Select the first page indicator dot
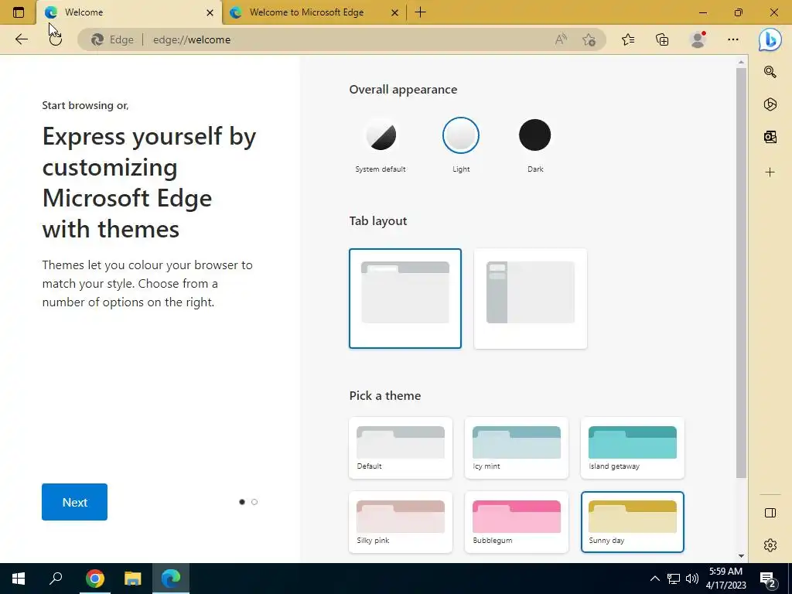Image resolution: width=792 pixels, height=594 pixels. click(x=242, y=502)
